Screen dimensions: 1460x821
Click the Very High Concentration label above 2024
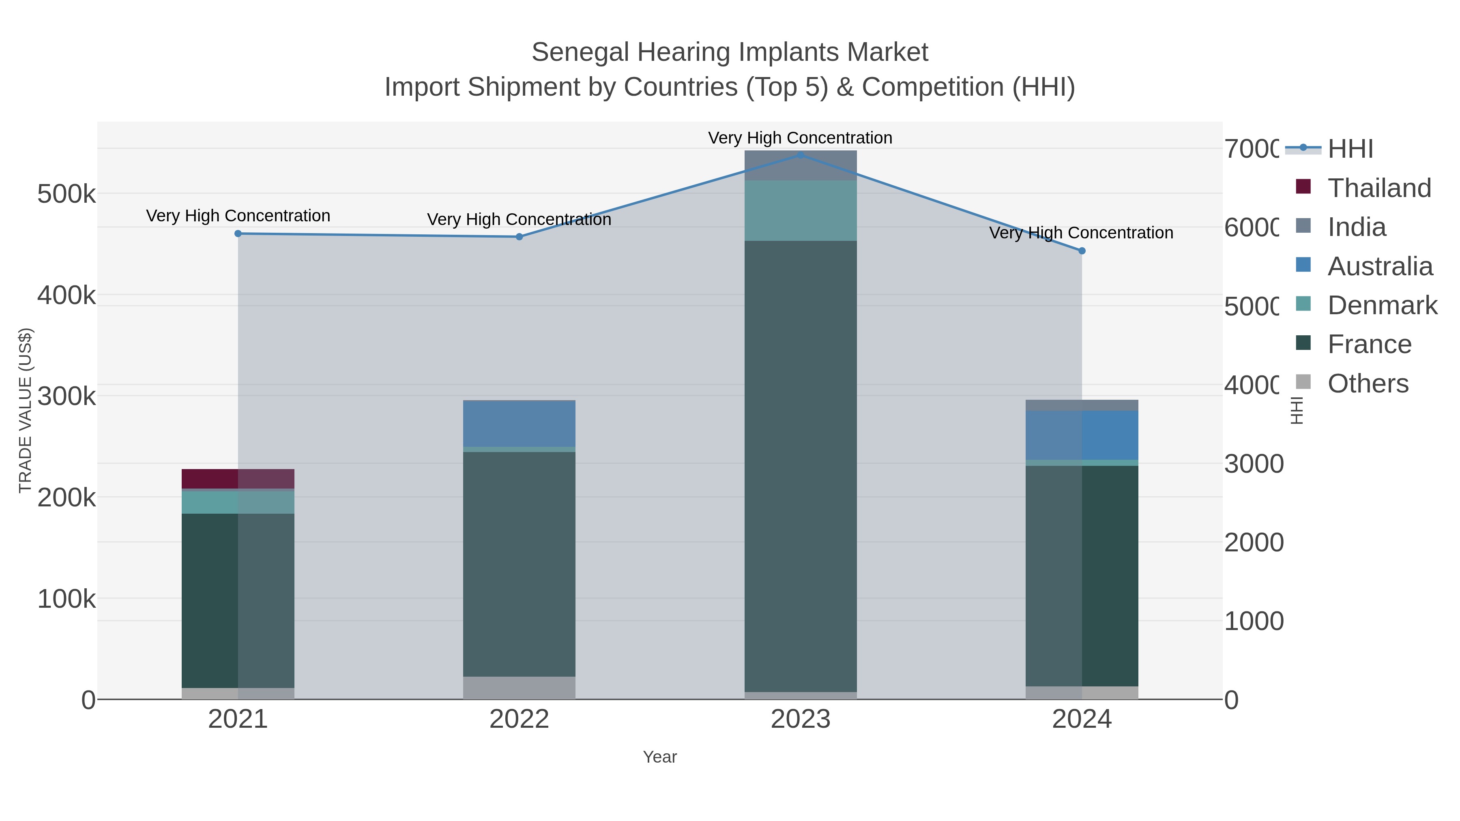point(1081,233)
